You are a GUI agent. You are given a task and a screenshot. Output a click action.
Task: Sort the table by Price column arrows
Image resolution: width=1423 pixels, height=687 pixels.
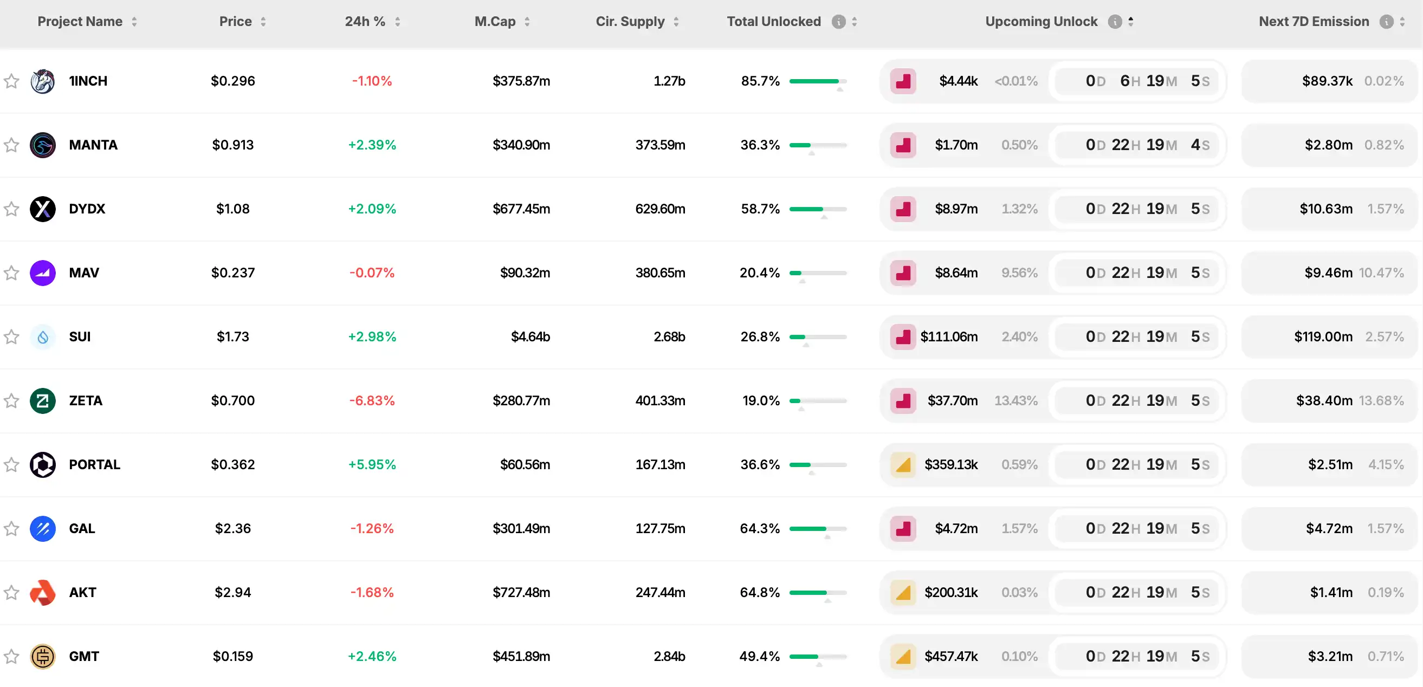[x=263, y=22]
